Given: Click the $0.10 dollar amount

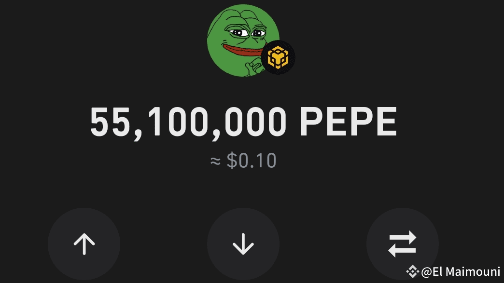Looking at the screenshot, I should [x=252, y=161].
